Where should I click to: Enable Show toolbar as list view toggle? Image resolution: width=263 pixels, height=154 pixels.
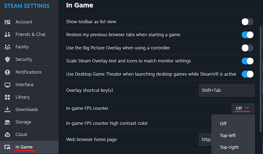pos(247,22)
